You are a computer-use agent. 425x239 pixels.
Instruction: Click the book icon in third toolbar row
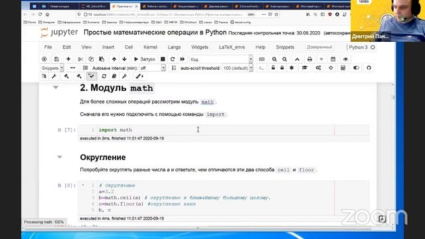114,76
